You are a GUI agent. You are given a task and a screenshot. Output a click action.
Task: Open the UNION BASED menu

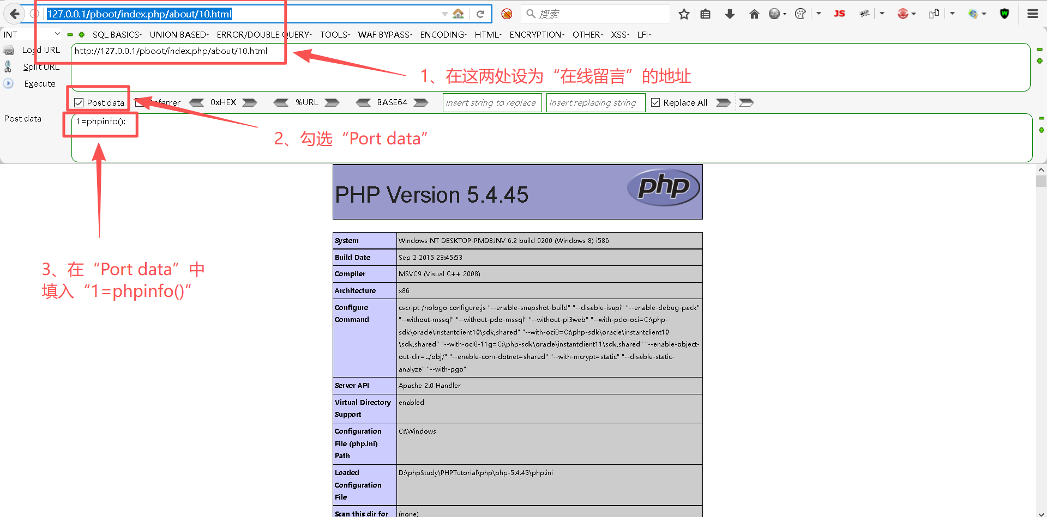(x=179, y=35)
